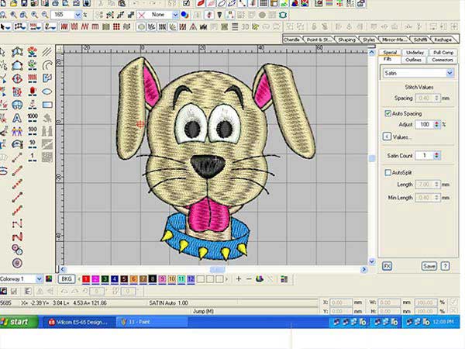Enable the AutoSplit checkbox

coord(388,173)
